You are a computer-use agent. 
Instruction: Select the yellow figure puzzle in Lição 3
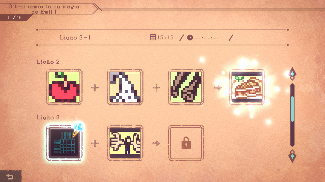(x=125, y=143)
